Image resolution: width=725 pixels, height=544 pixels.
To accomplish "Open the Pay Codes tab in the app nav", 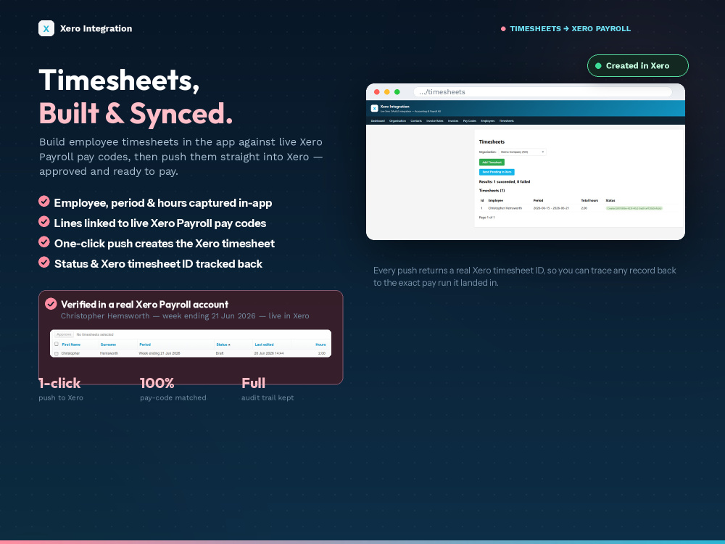I will click(470, 120).
